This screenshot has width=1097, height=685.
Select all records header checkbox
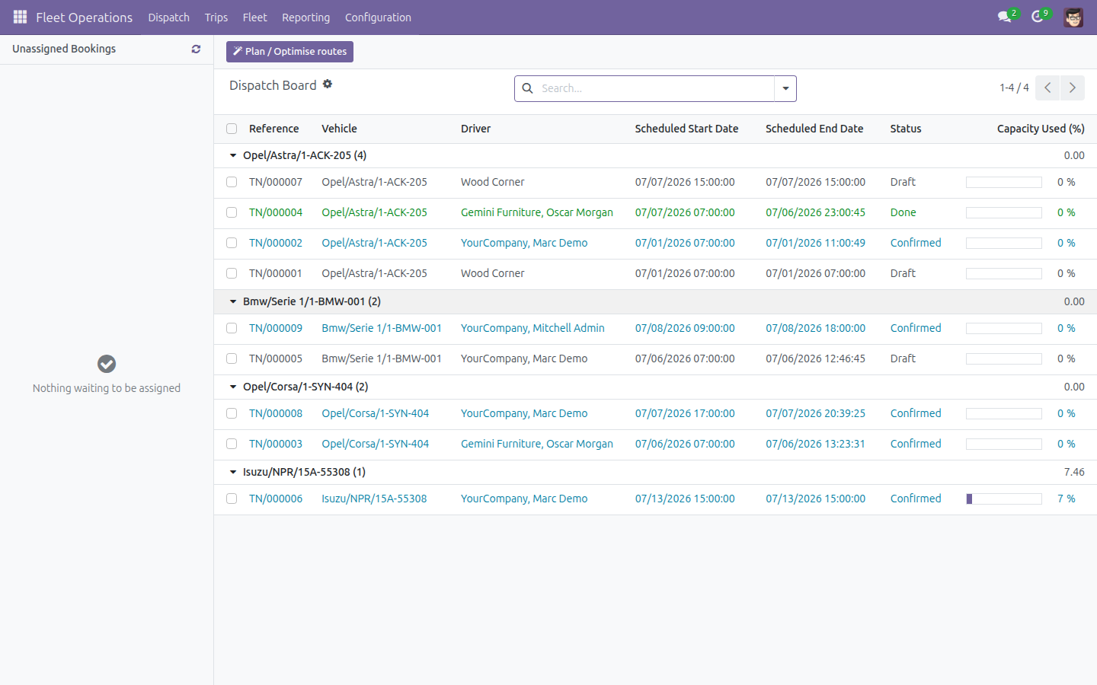pos(232,129)
